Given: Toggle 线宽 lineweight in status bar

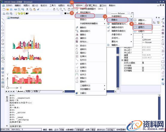Looking at the screenshot, I should pos(87,130).
